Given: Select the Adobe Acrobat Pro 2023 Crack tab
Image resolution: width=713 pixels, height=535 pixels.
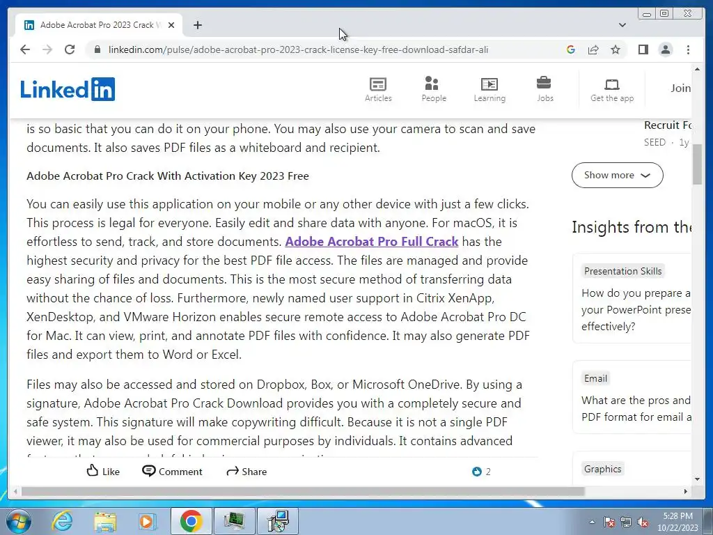Looking at the screenshot, I should pos(99,25).
